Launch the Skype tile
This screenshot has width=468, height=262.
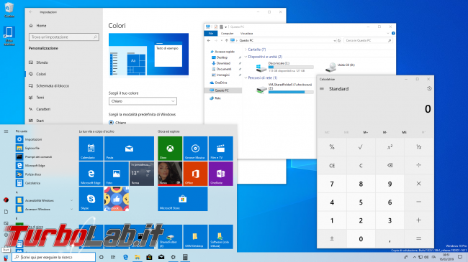91,199
